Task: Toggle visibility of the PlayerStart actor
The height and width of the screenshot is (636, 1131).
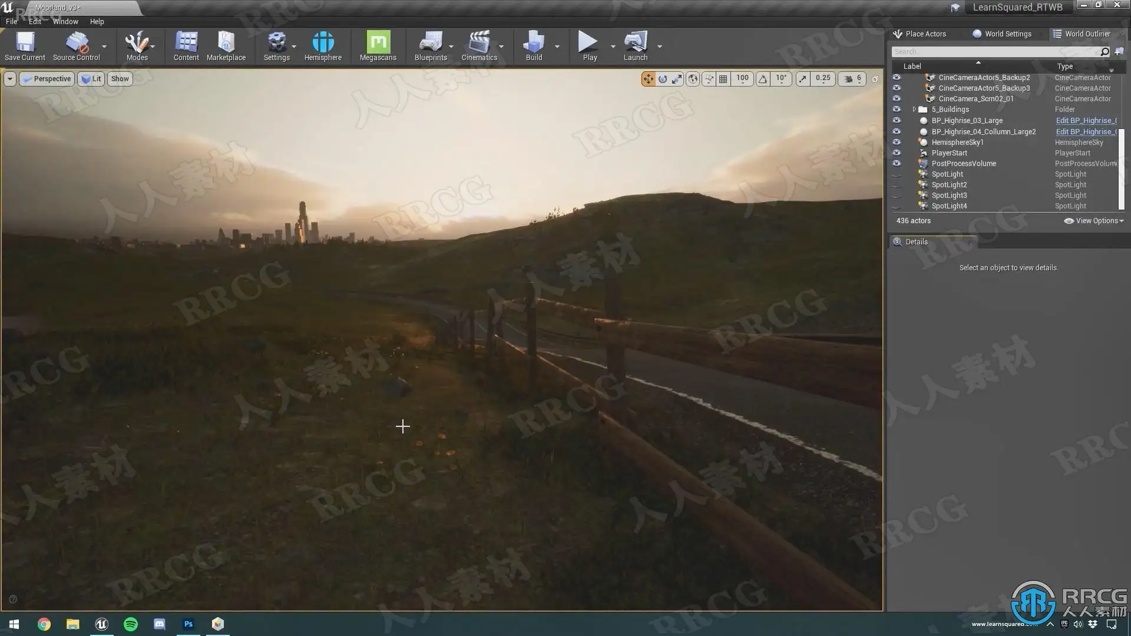Action: pos(897,153)
